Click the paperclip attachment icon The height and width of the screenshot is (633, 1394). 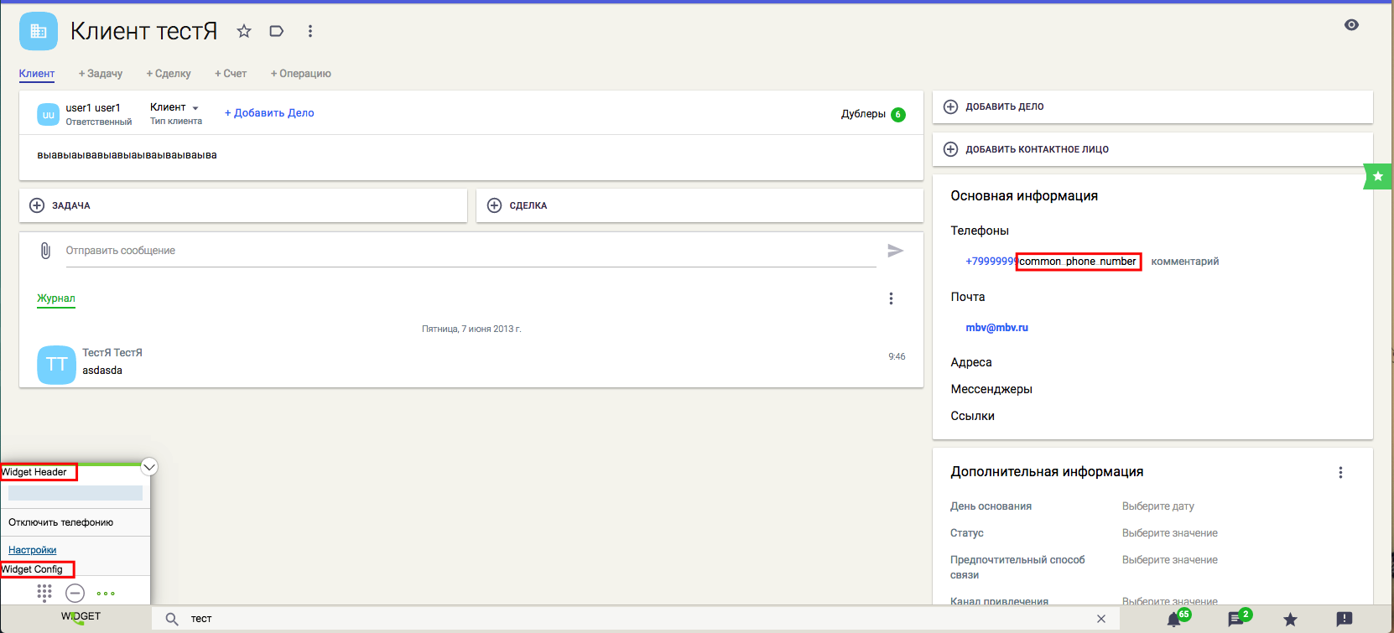coord(45,251)
